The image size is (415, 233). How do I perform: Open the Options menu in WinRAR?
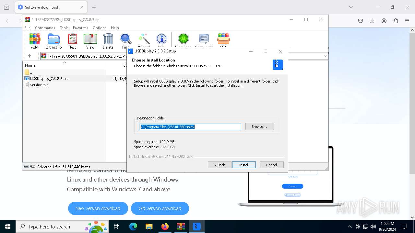point(99,28)
